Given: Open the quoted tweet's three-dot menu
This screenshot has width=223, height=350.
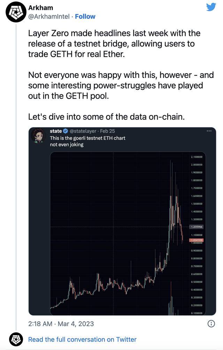Looking at the screenshot, I should [x=209, y=131].
